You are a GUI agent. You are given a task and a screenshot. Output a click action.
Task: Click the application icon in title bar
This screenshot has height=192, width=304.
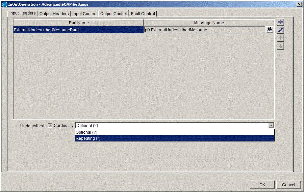click(x=4, y=4)
